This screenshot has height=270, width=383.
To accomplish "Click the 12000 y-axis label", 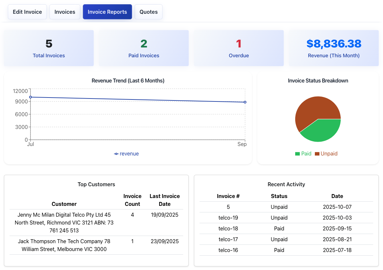I will (20, 91).
